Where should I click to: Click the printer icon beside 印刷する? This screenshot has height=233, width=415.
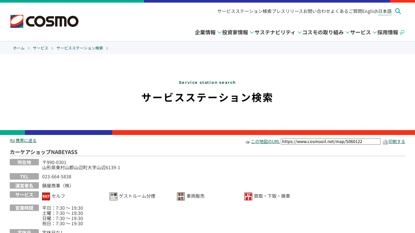[x=385, y=142]
